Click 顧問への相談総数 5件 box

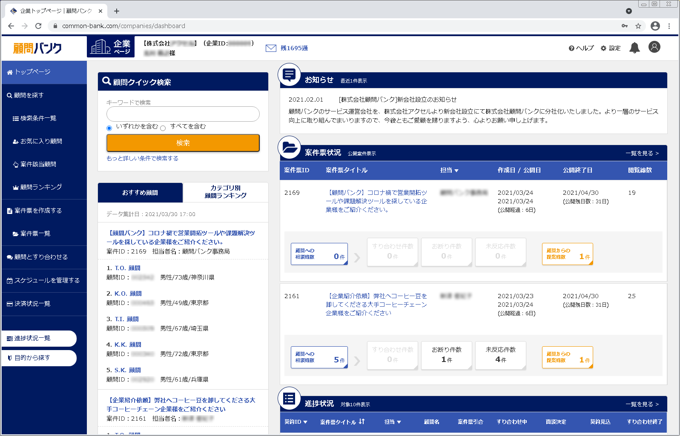319,357
